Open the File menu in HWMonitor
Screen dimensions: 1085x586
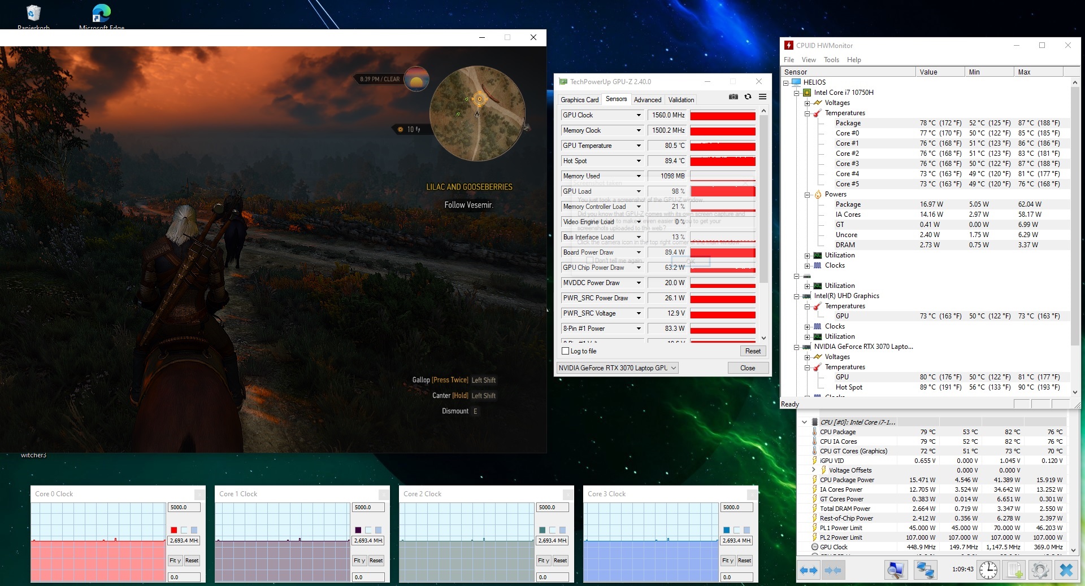[789, 60]
